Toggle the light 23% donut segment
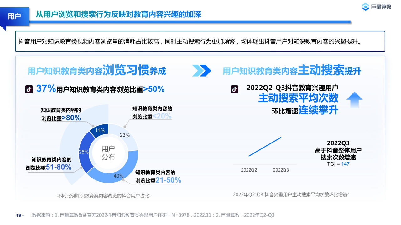 pyautogui.click(x=125, y=135)
